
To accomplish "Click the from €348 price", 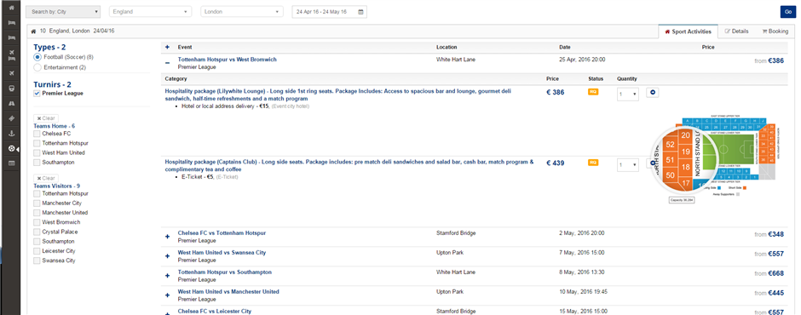I will pos(769,234).
